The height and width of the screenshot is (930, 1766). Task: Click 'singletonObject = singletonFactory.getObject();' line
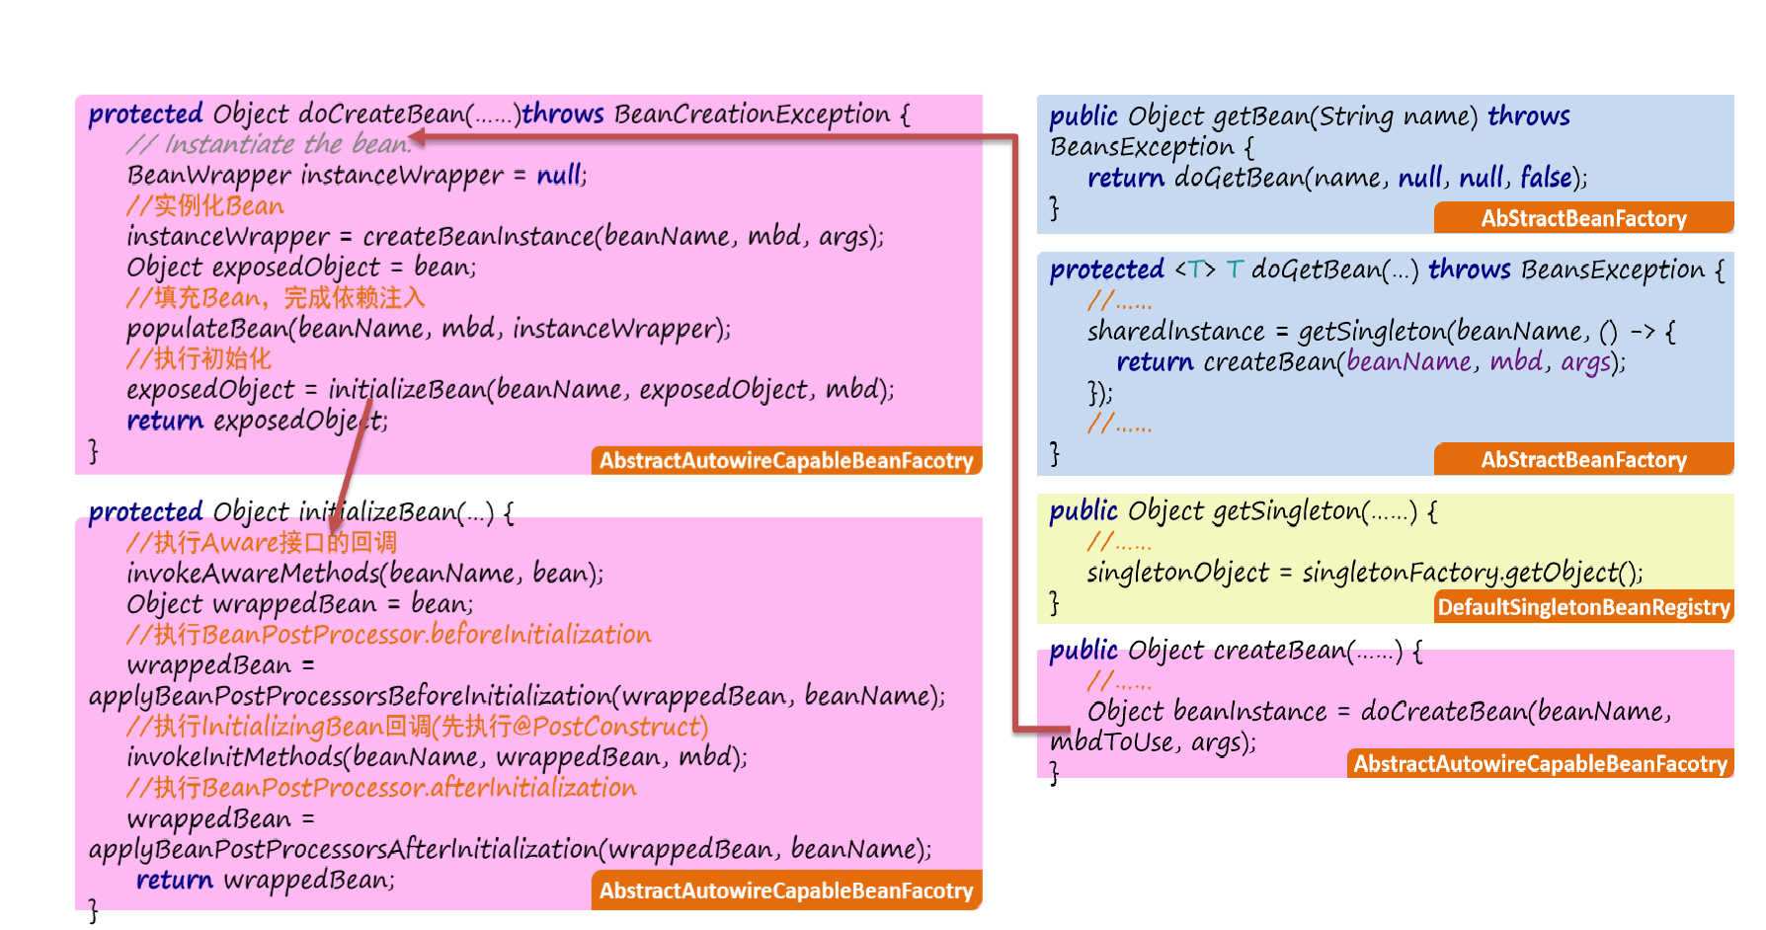point(1365,573)
